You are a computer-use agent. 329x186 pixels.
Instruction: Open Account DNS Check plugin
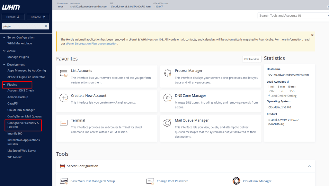coord(21,90)
